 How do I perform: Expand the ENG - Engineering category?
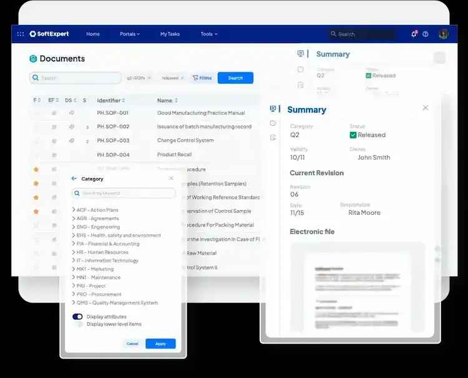74,227
